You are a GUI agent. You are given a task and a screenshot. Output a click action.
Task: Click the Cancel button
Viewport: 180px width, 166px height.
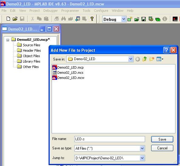click(162, 148)
